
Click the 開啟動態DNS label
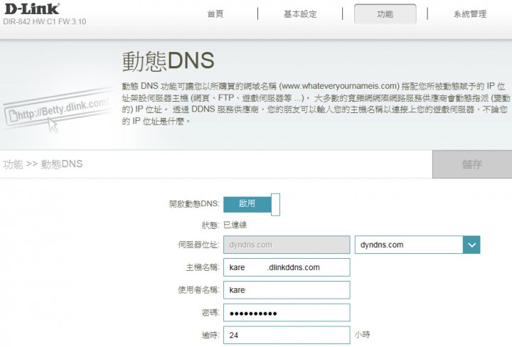tap(194, 204)
